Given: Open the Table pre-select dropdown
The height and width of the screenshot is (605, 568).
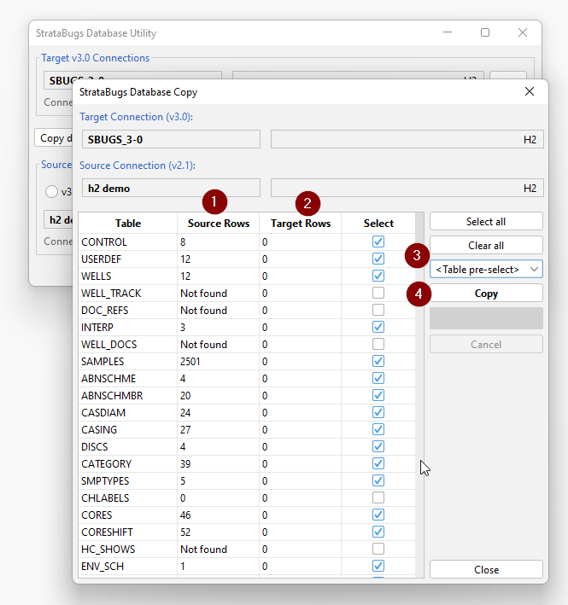Looking at the screenshot, I should (486, 270).
